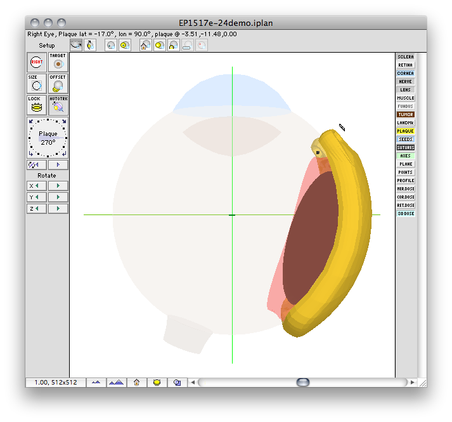Open the TARGET tool icon
Screen dimensions: 452x422
click(58, 62)
